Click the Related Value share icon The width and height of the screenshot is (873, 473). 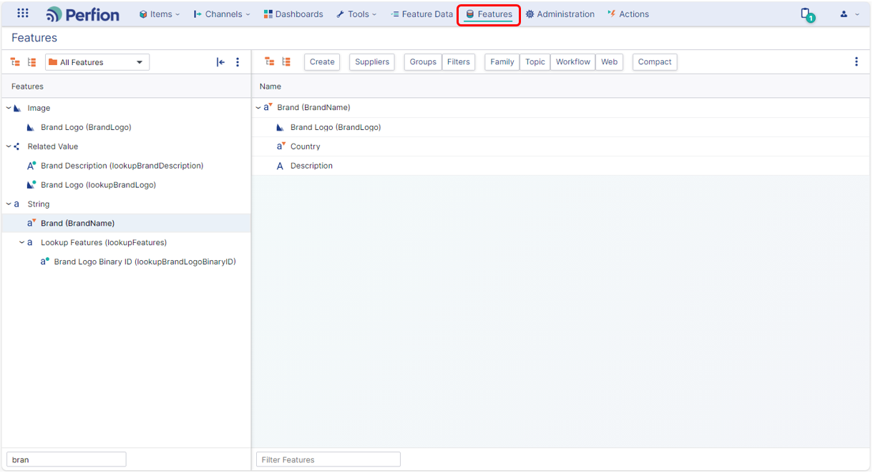coord(17,146)
